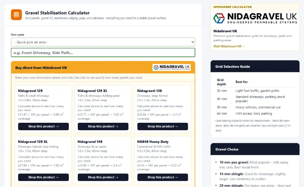304x187 pixels.
Task: Click the 'Nidagravel 140' card title
Action: pos(90,142)
